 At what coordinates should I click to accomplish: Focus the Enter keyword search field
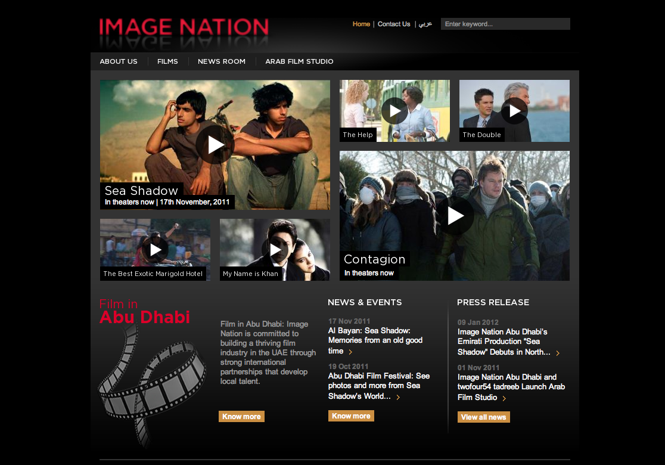505,24
